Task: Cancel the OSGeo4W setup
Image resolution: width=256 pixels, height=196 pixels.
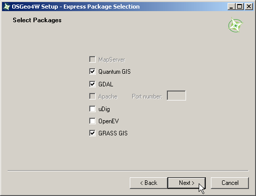Action: (230, 183)
